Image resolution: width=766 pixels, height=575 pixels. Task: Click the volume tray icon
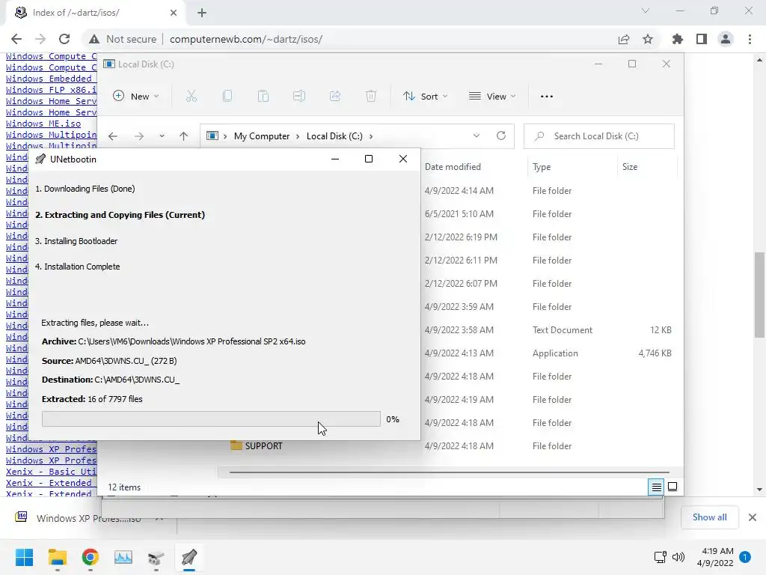(x=678, y=557)
